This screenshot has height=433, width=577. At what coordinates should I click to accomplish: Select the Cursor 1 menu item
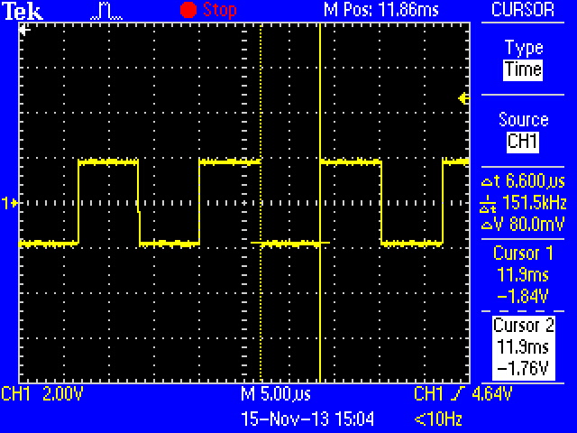coord(523,274)
